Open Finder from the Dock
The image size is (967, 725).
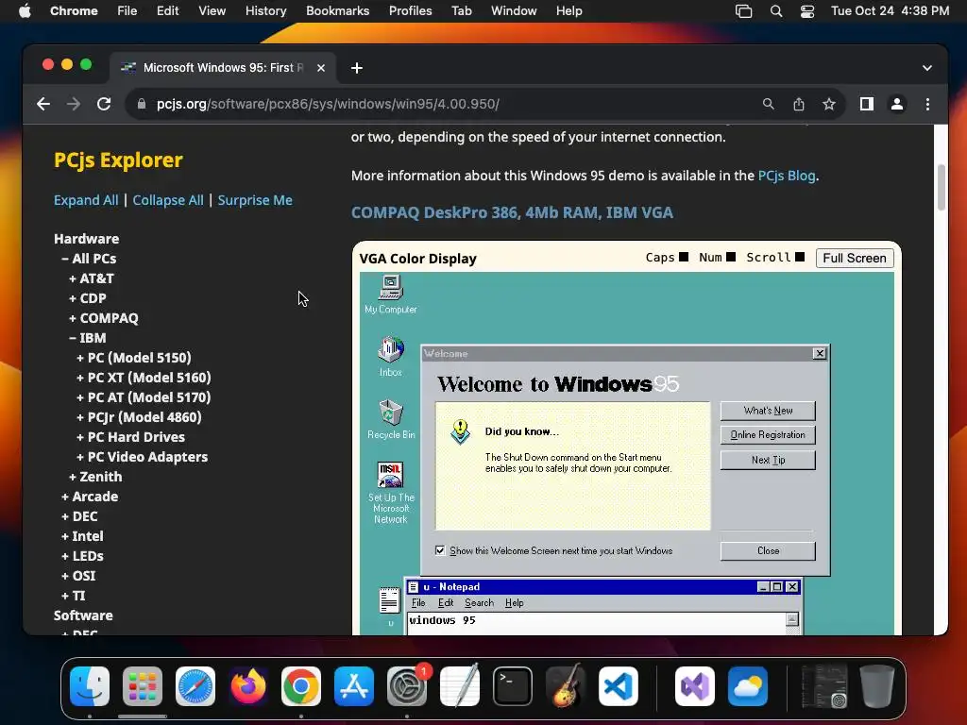[90, 686]
